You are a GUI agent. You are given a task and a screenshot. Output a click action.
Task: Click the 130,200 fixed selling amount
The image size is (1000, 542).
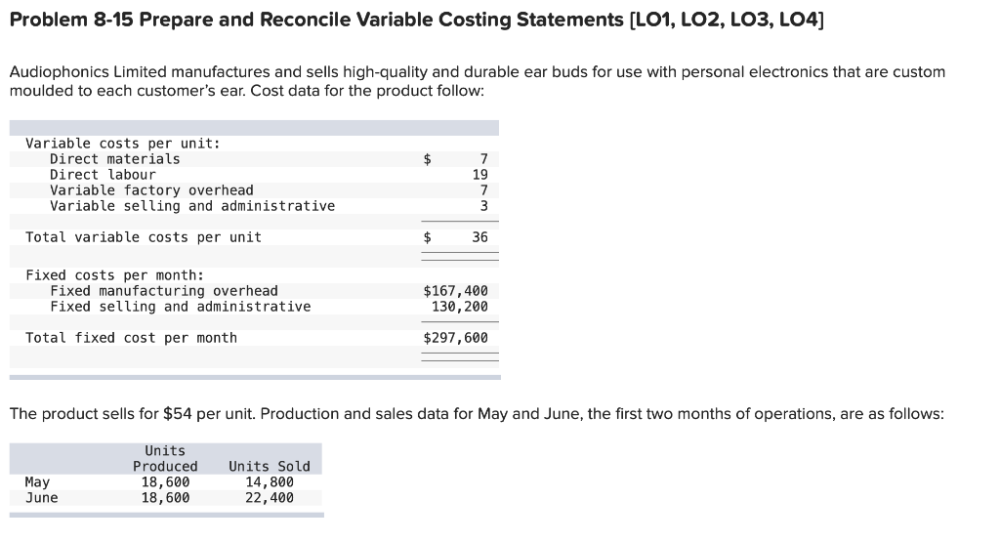(x=460, y=307)
